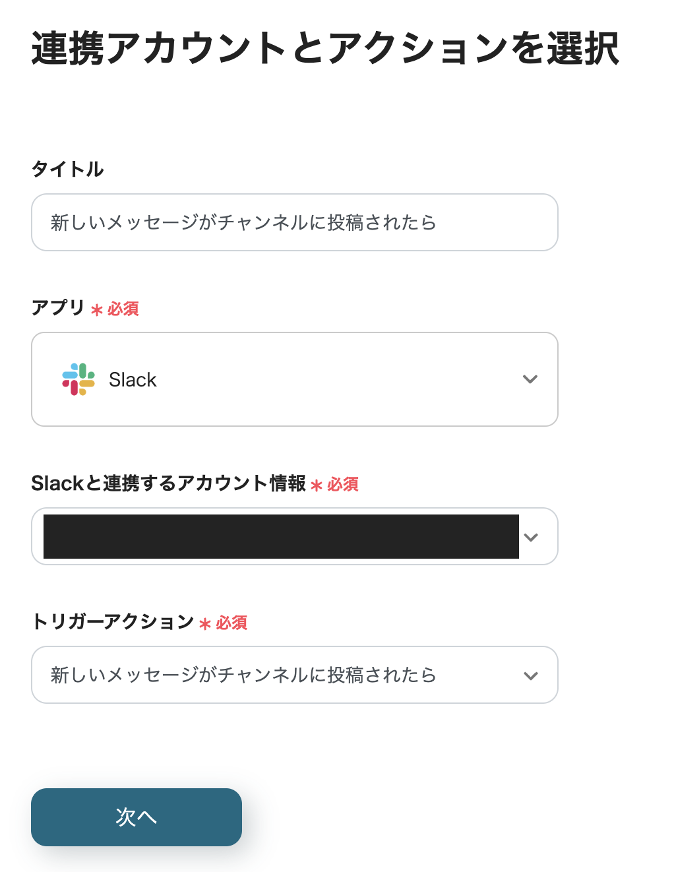Image resolution: width=674 pixels, height=872 pixels.
Task: Click the Slack text in app selector
Action: coord(133,380)
